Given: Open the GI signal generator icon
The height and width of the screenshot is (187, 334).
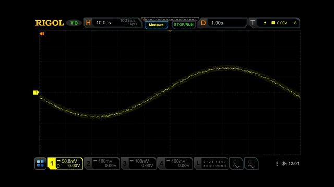Looking at the screenshot, I should (236, 164).
